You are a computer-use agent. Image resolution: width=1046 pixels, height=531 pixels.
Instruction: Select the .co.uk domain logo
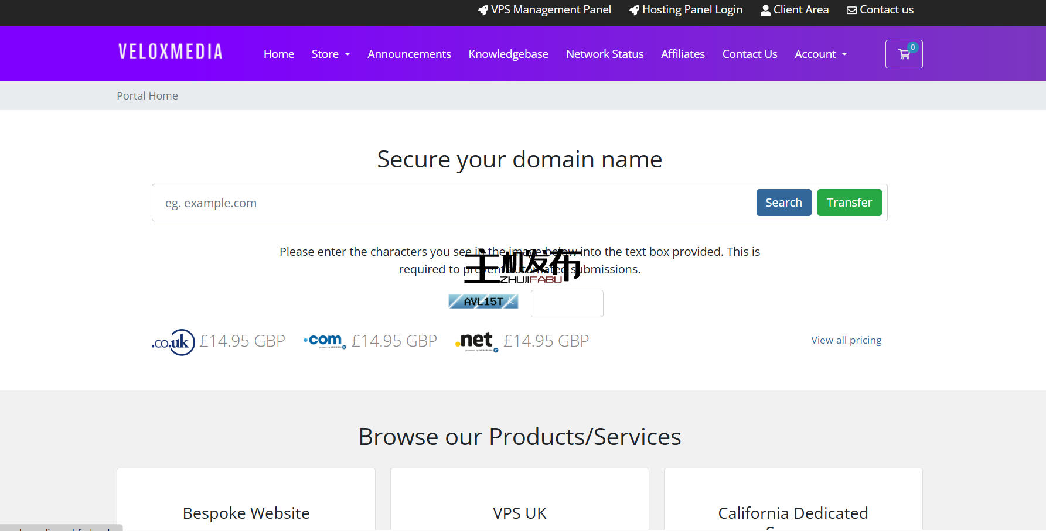173,342
